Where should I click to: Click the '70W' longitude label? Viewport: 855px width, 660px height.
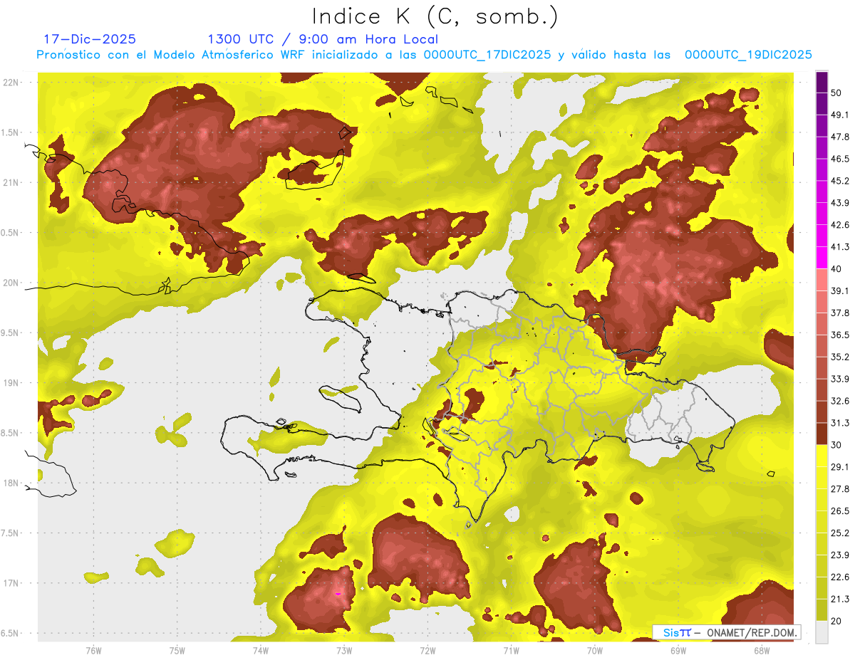pos(595,650)
